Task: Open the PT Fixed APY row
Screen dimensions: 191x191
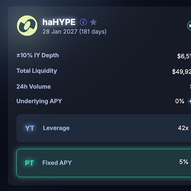Action: click(x=104, y=163)
